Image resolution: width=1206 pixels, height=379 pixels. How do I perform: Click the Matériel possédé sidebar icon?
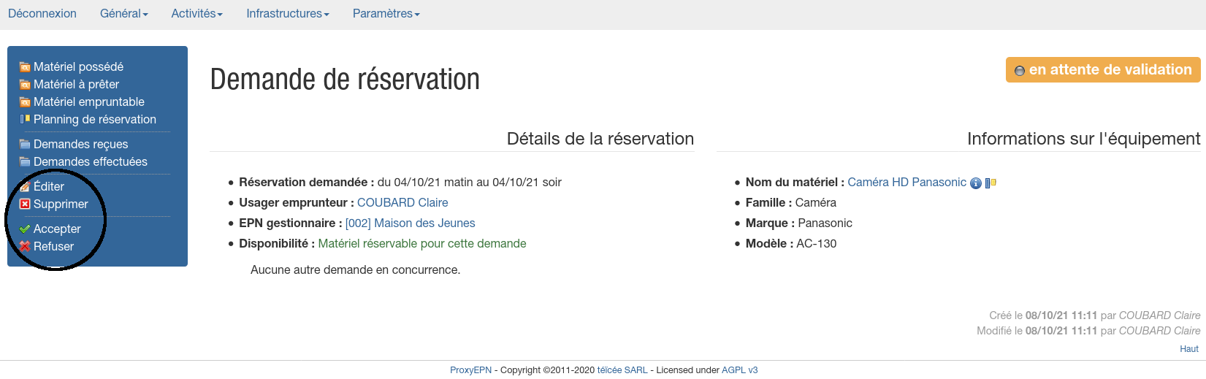coord(25,67)
